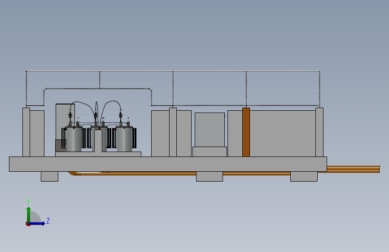This screenshot has width=389, height=252.
Task: Select the orange vertical post in the model
Action: pos(246,132)
